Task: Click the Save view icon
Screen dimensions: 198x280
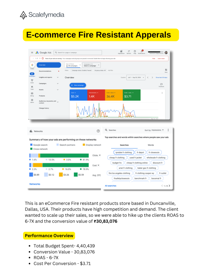Action: pyautogui.click(x=166, y=70)
